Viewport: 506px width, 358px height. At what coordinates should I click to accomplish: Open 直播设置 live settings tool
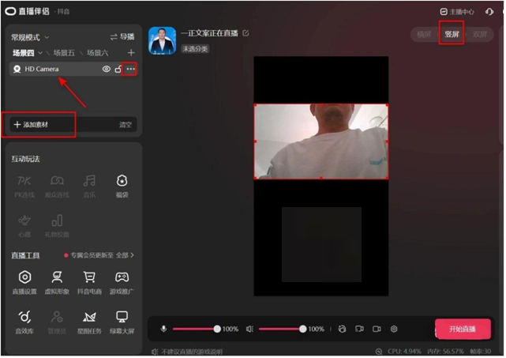(25, 281)
